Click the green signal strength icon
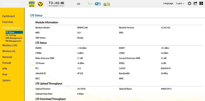The image size is (205, 101). 90,4
